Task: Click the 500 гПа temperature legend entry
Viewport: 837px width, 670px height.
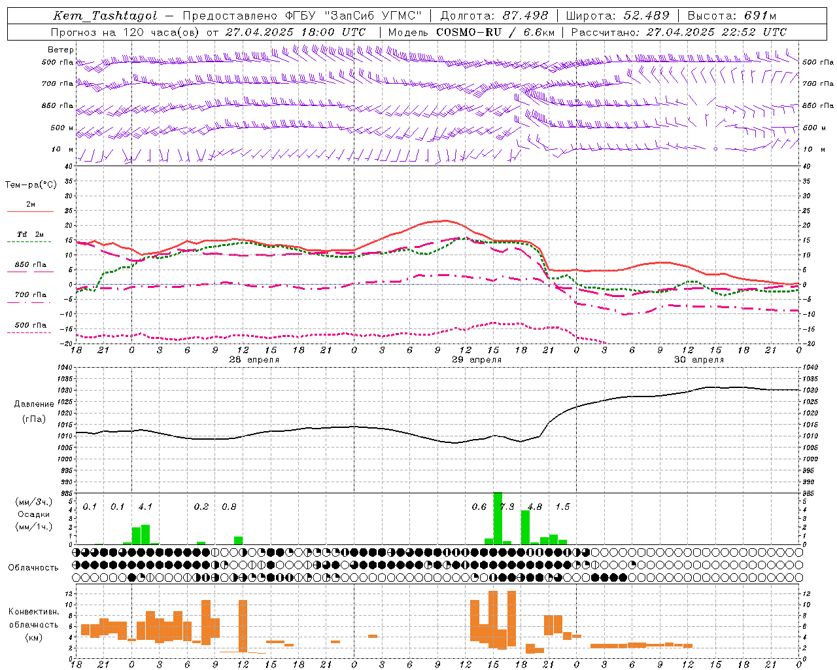Action: [31, 325]
